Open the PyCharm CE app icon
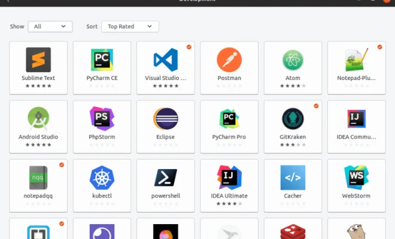The height and width of the screenshot is (239, 395). tap(102, 60)
